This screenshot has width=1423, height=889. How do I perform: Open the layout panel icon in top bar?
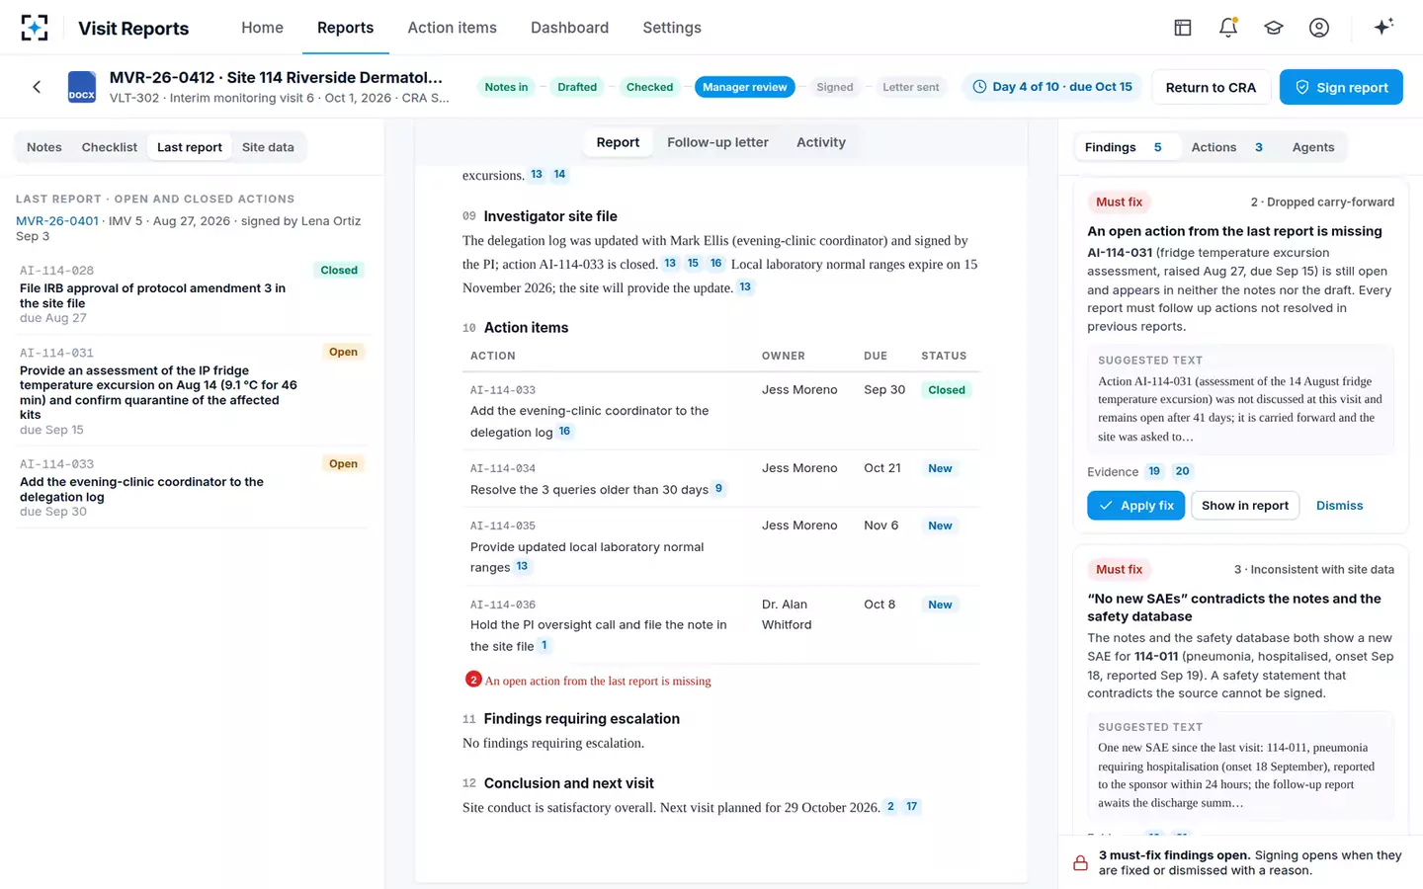tap(1183, 28)
